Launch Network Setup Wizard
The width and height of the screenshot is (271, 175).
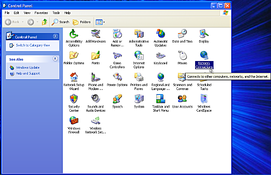pyautogui.click(x=74, y=81)
